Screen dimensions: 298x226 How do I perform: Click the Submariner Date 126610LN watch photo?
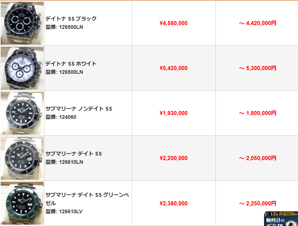[22, 158]
